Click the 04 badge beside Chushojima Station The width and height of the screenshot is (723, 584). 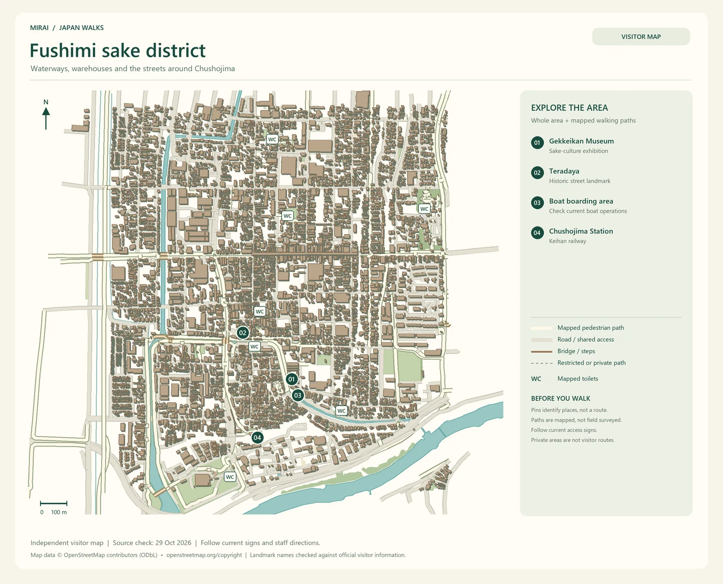(x=537, y=232)
